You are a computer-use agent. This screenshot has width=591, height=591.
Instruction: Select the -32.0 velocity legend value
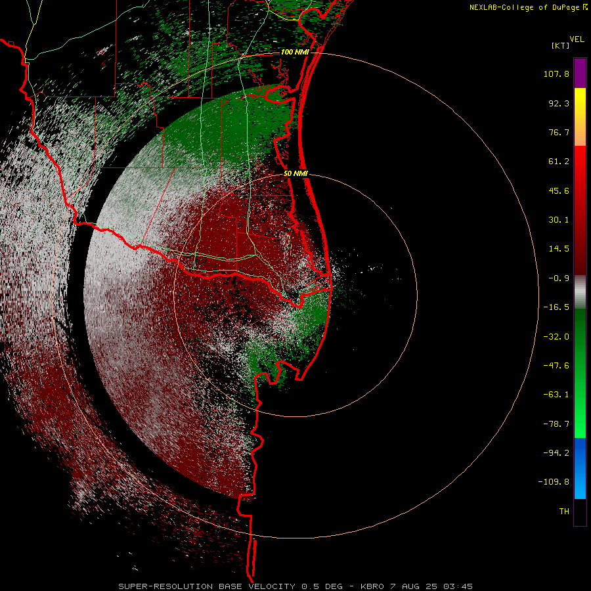(x=556, y=337)
